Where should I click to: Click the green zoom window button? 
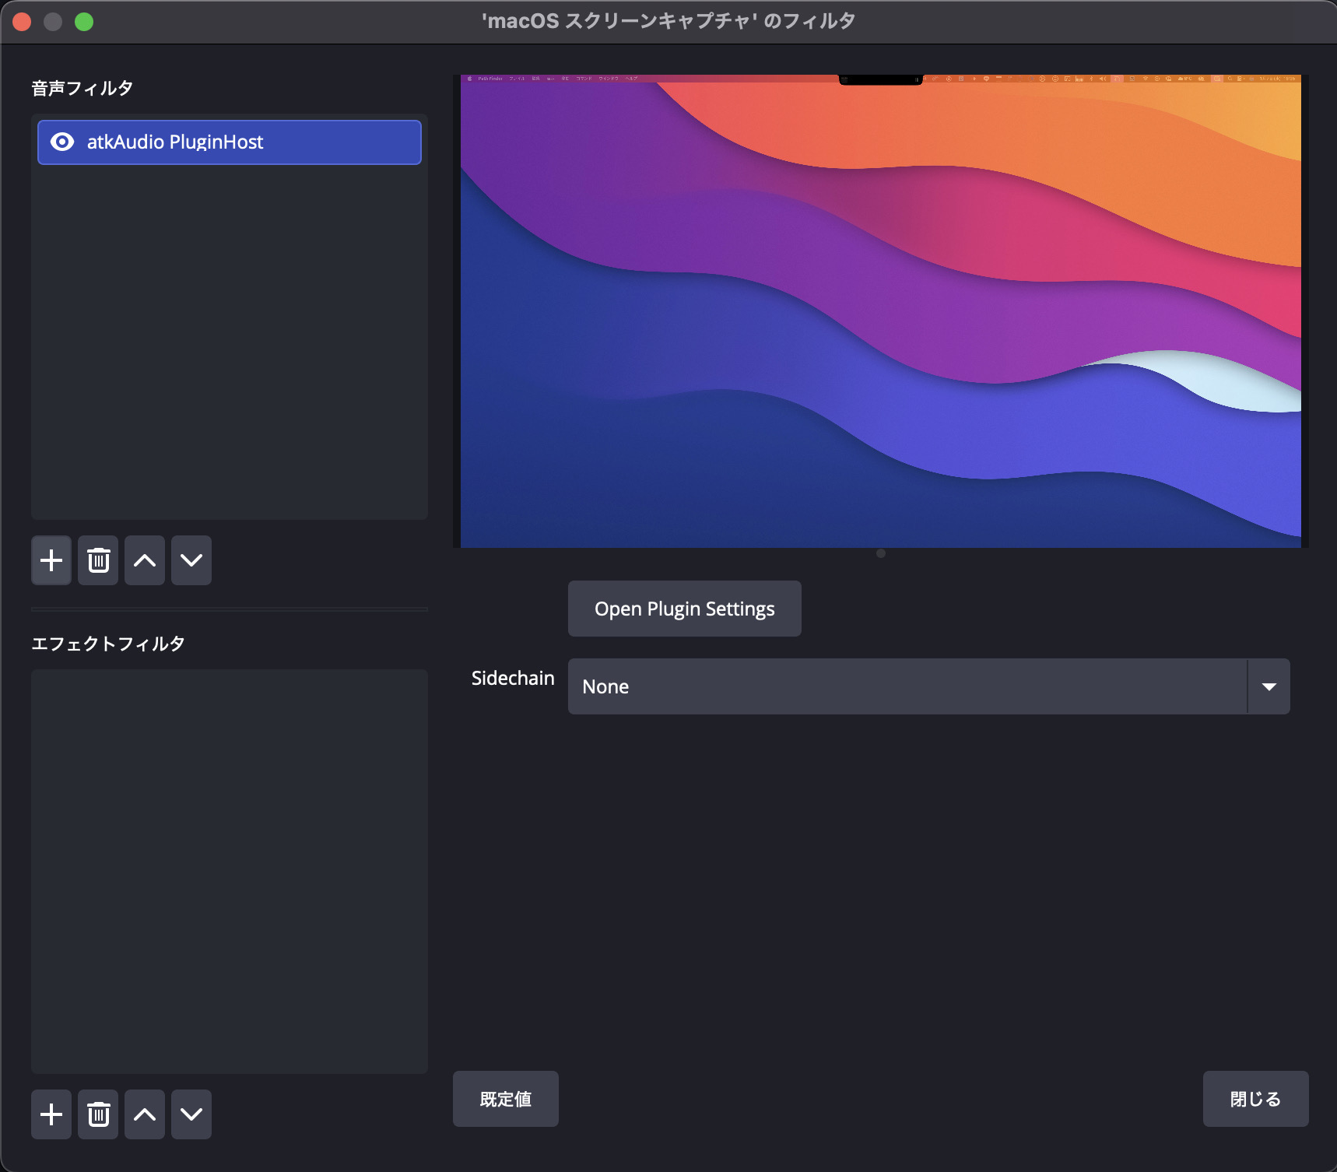coord(84,22)
